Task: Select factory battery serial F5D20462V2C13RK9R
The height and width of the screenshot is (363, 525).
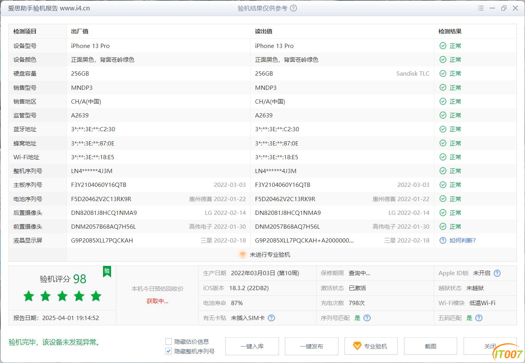Action: click(x=101, y=199)
